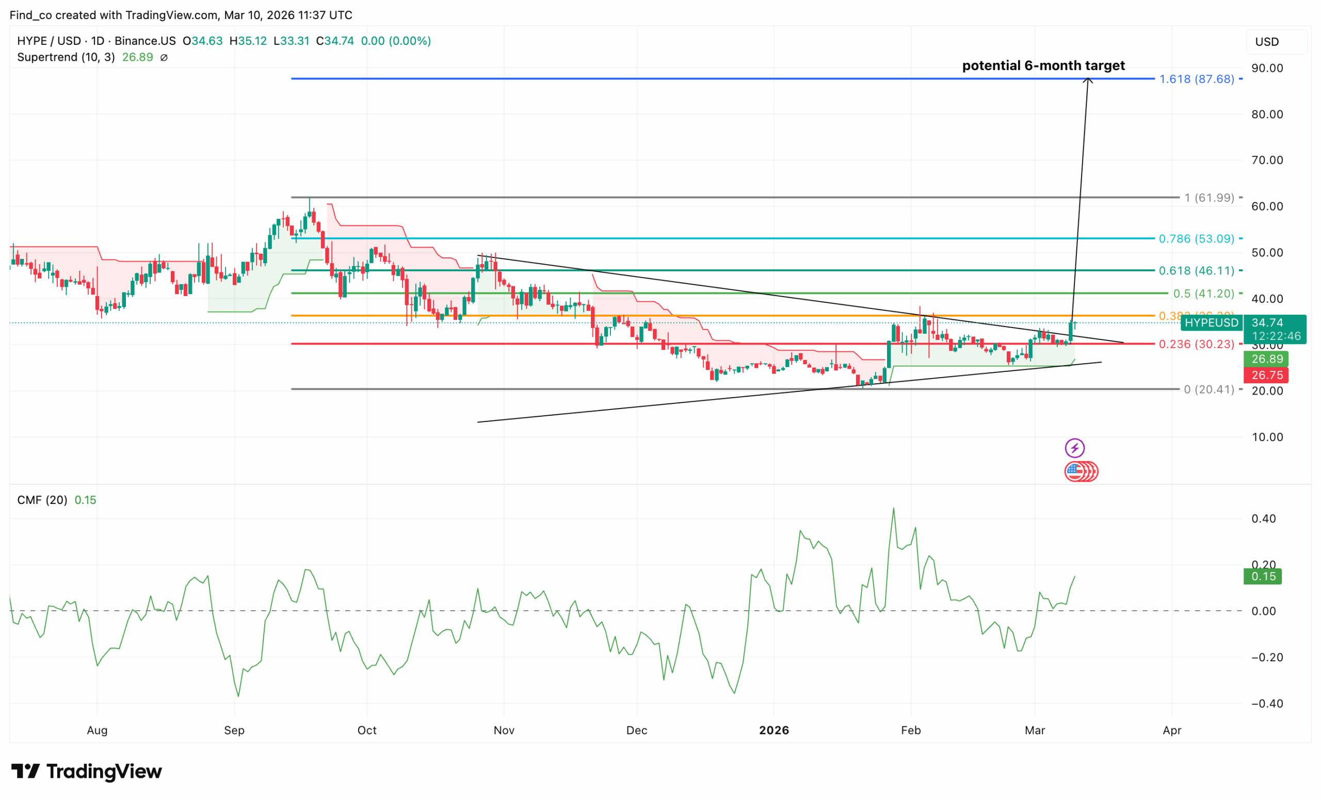Click the 0.5 (41.20) Fibonacci label
Viewport: 1321px width, 800px height.
coord(1203,293)
